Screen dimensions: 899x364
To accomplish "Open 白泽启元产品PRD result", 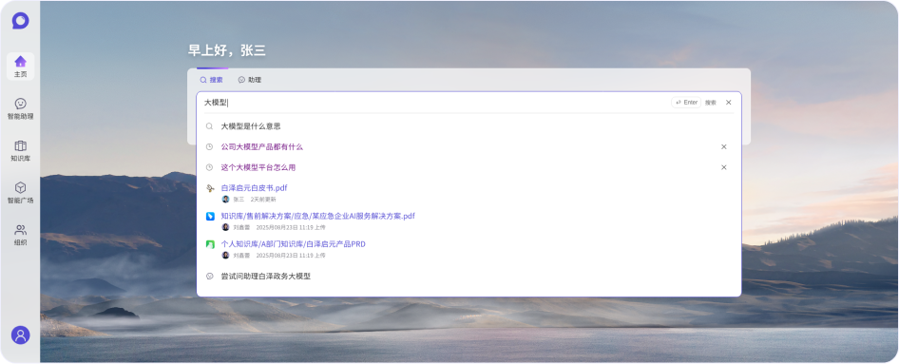I will pos(293,244).
